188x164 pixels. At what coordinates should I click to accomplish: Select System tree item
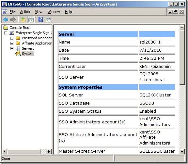coord(28,54)
